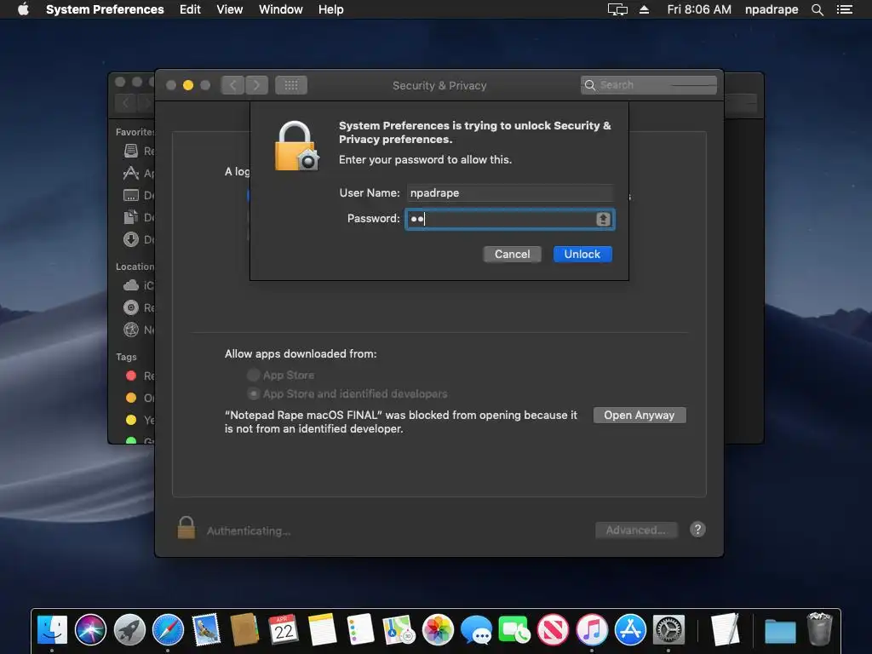
Task: Click Cancel in the password dialog
Action: [x=512, y=254]
